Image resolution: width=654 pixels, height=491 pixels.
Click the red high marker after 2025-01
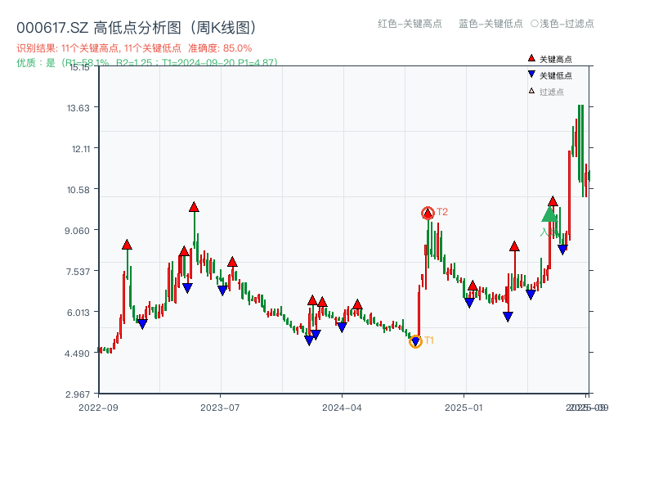[x=515, y=245]
